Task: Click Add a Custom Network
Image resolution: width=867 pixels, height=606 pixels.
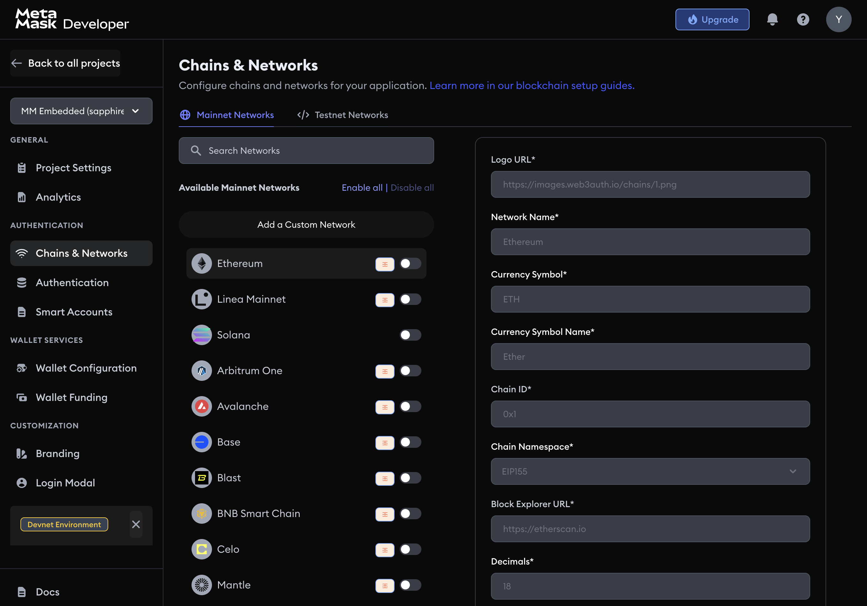Action: pos(306,225)
